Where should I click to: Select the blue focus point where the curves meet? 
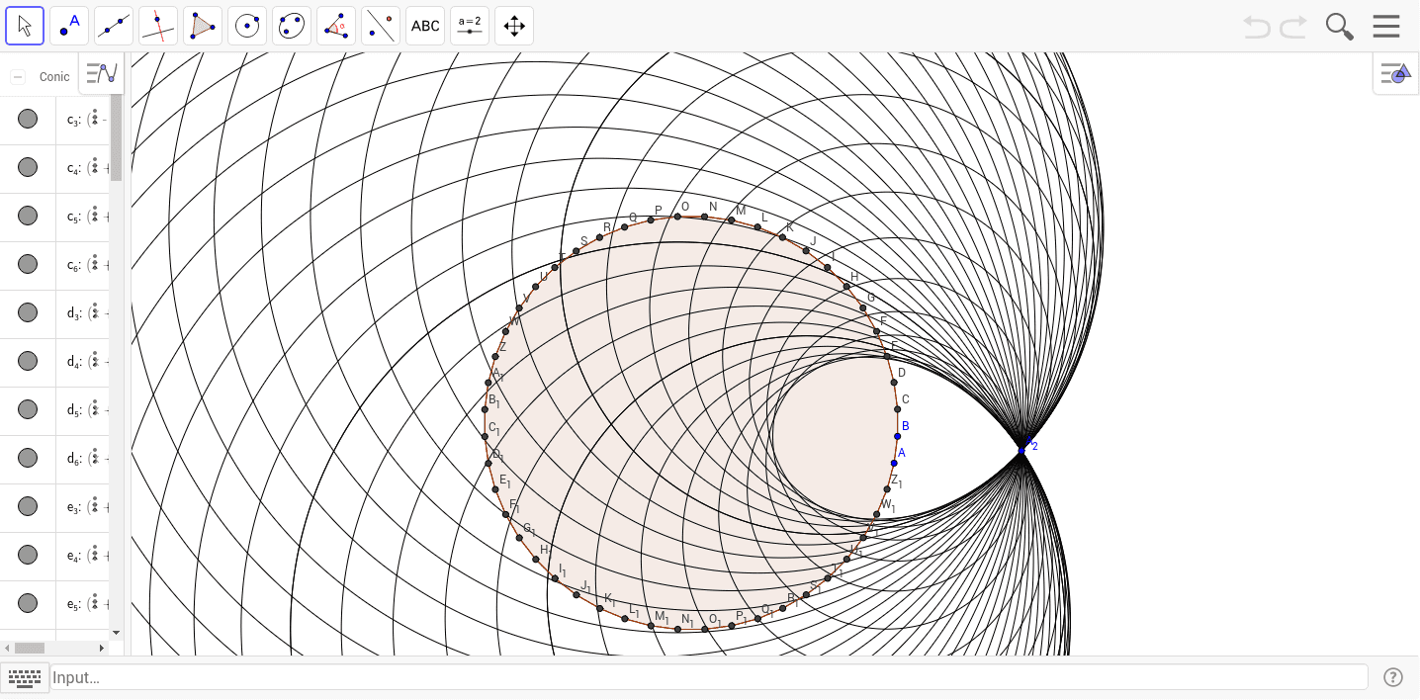tap(1022, 451)
